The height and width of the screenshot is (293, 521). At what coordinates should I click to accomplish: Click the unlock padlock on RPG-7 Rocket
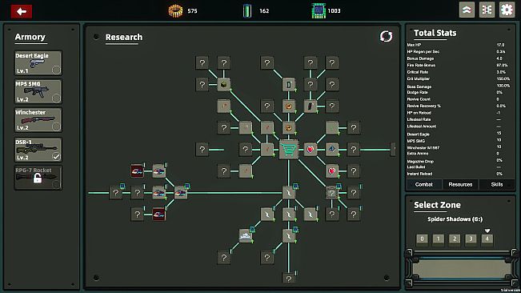[38, 179]
